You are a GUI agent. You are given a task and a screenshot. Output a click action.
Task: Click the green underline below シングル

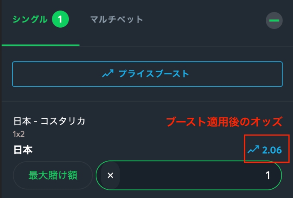click(40, 45)
